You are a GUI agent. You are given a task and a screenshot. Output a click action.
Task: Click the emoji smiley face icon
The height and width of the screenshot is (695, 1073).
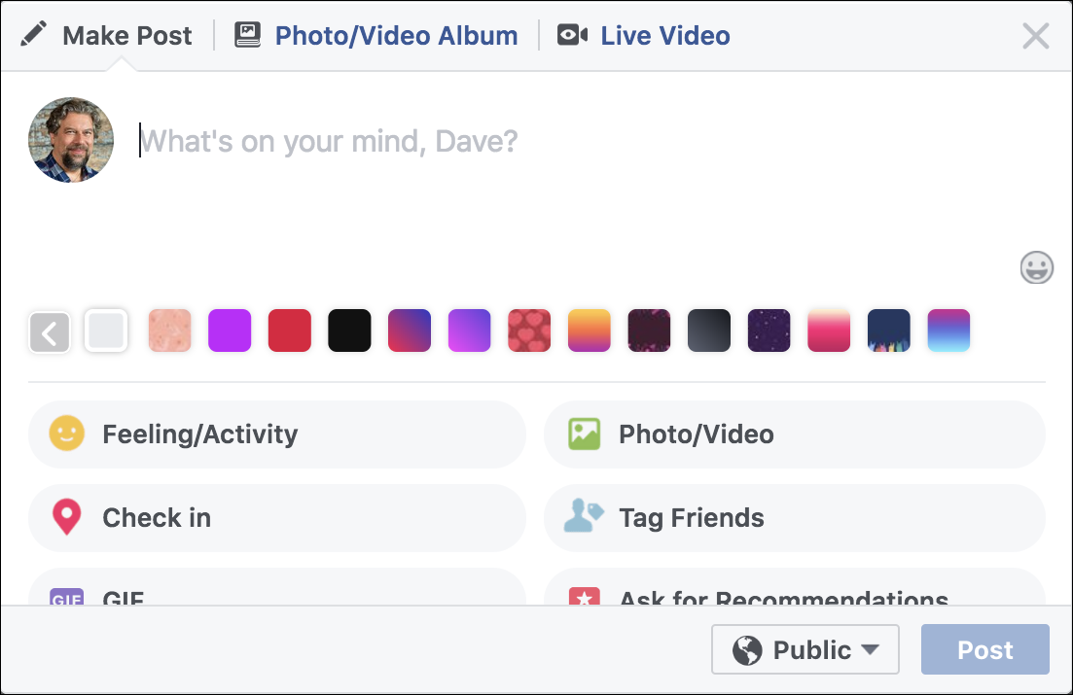(1037, 266)
